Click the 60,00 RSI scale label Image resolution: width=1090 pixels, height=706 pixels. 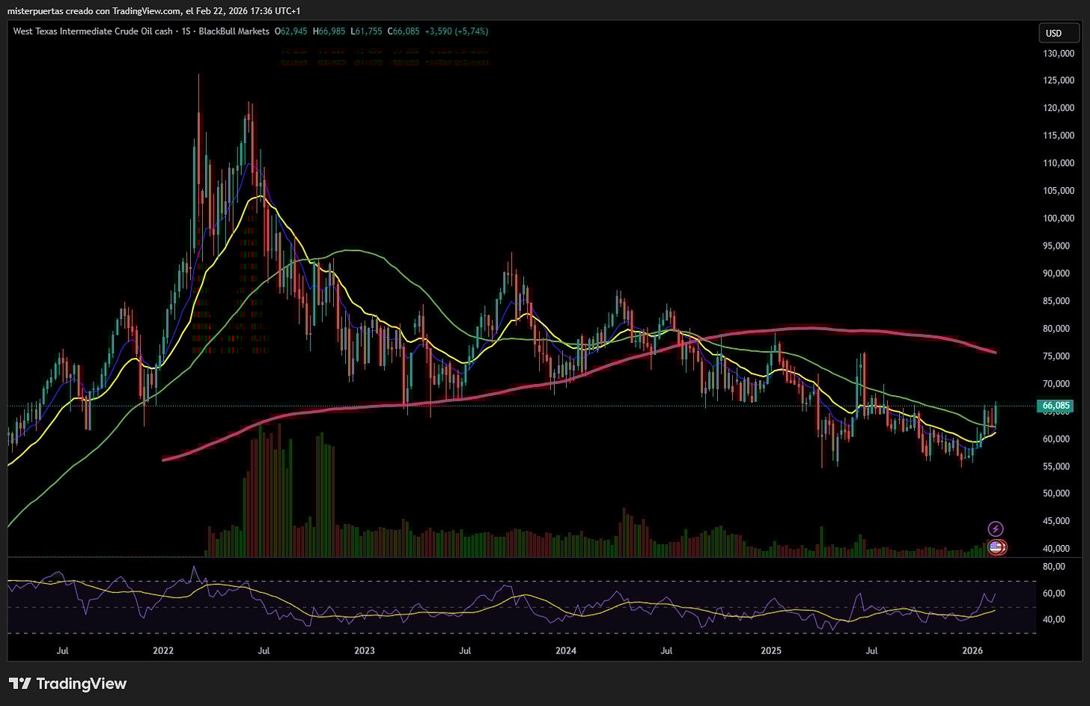1054,594
